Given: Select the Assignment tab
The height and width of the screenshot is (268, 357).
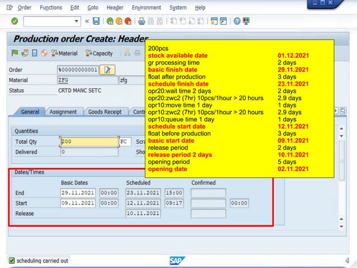Looking at the screenshot, I should click(63, 112).
